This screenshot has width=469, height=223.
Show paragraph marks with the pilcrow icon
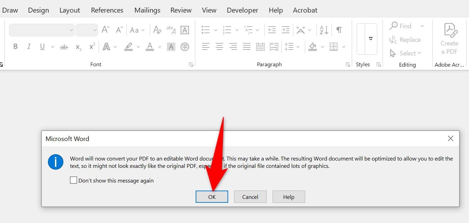point(338,30)
